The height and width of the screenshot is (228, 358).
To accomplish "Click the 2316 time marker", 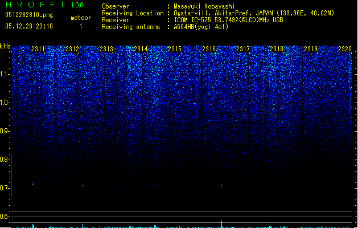I will (x=209, y=49).
